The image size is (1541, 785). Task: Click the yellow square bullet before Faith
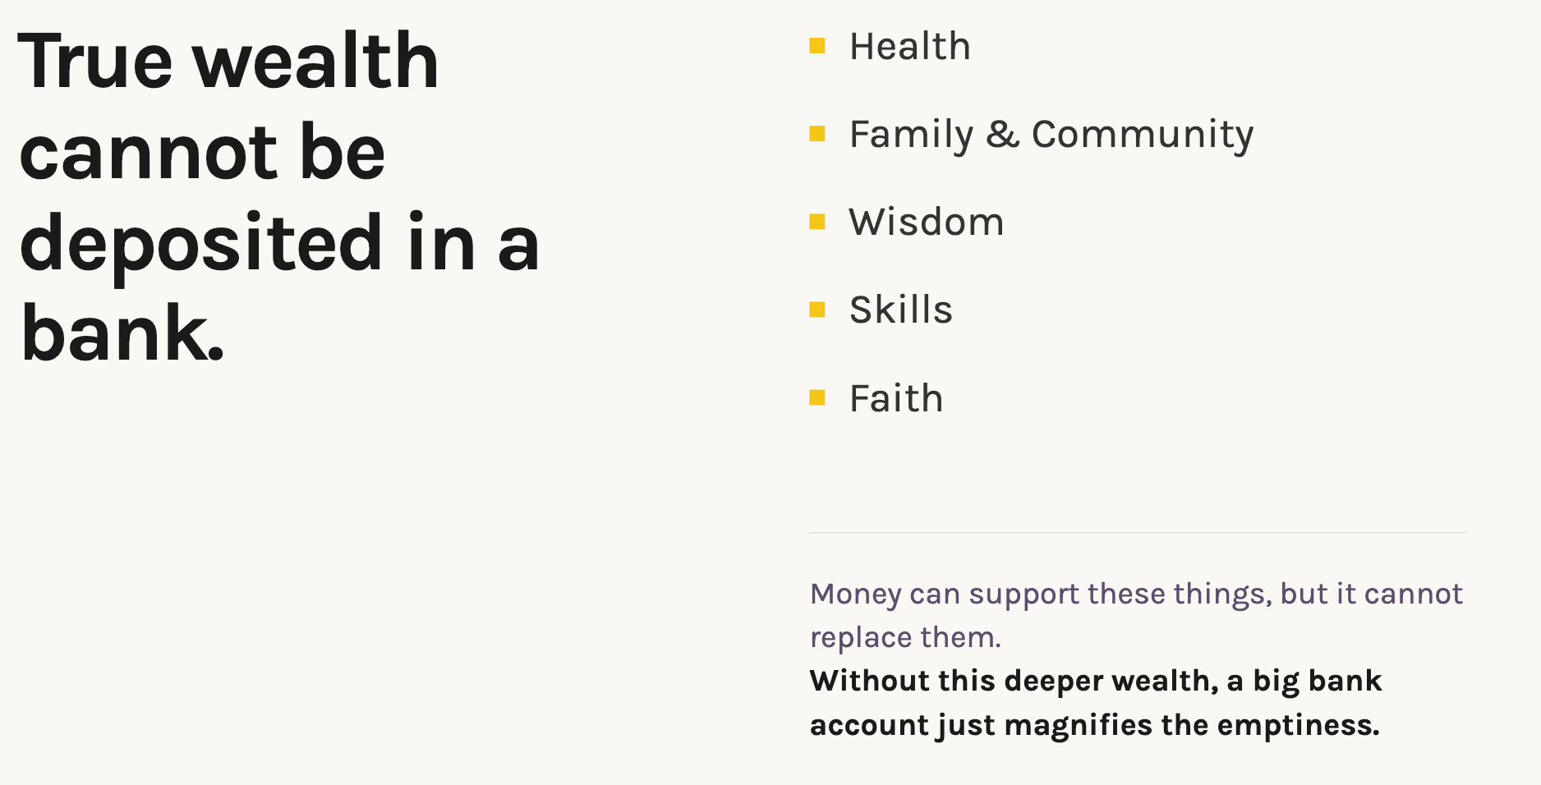[x=816, y=398]
